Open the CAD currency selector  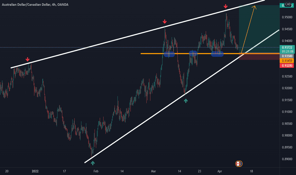coord(288,4)
